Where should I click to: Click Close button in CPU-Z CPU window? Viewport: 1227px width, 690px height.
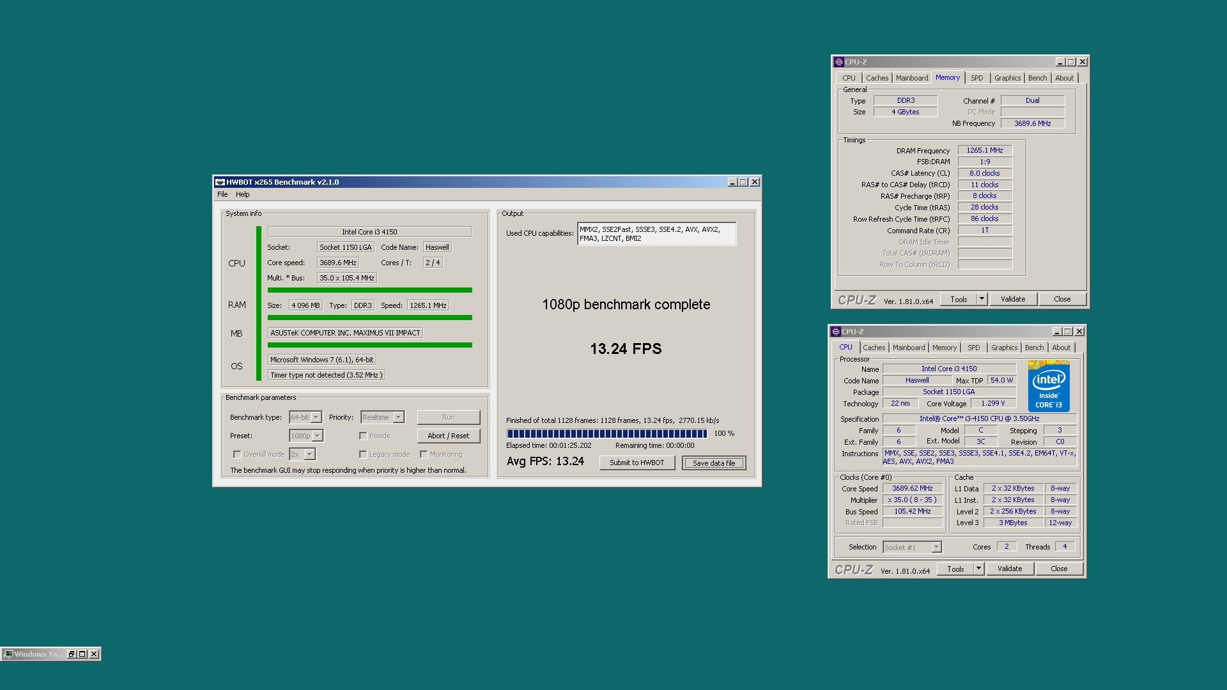pos(1059,569)
